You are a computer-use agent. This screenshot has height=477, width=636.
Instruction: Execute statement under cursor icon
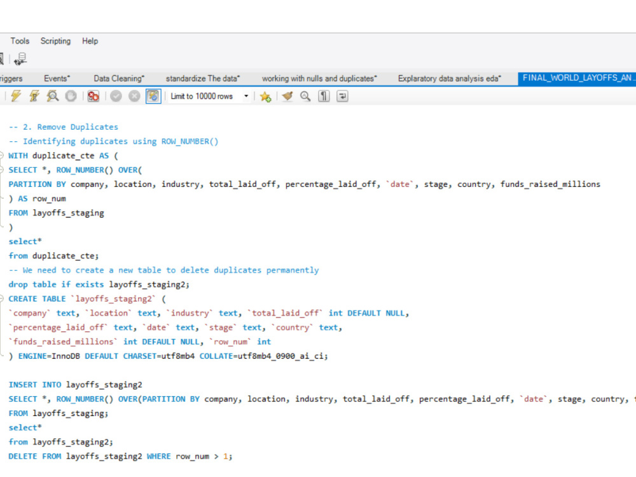[34, 96]
